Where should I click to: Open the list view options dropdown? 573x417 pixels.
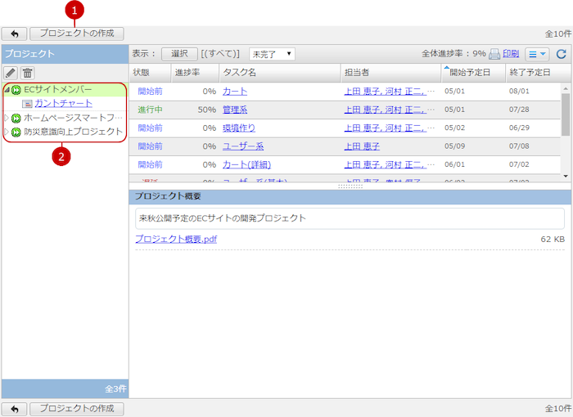[536, 55]
